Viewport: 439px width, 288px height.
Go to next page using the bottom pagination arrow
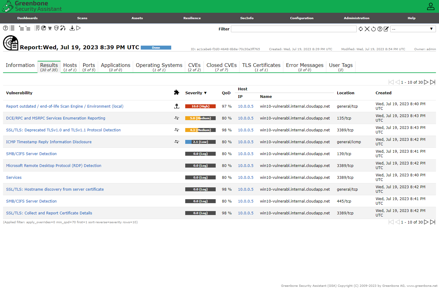(x=426, y=222)
